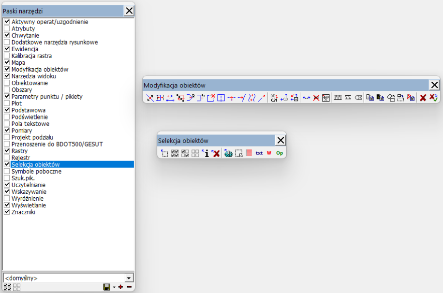443x293 pixels.
Task: Click the floppy disk save icon
Action: click(x=107, y=287)
